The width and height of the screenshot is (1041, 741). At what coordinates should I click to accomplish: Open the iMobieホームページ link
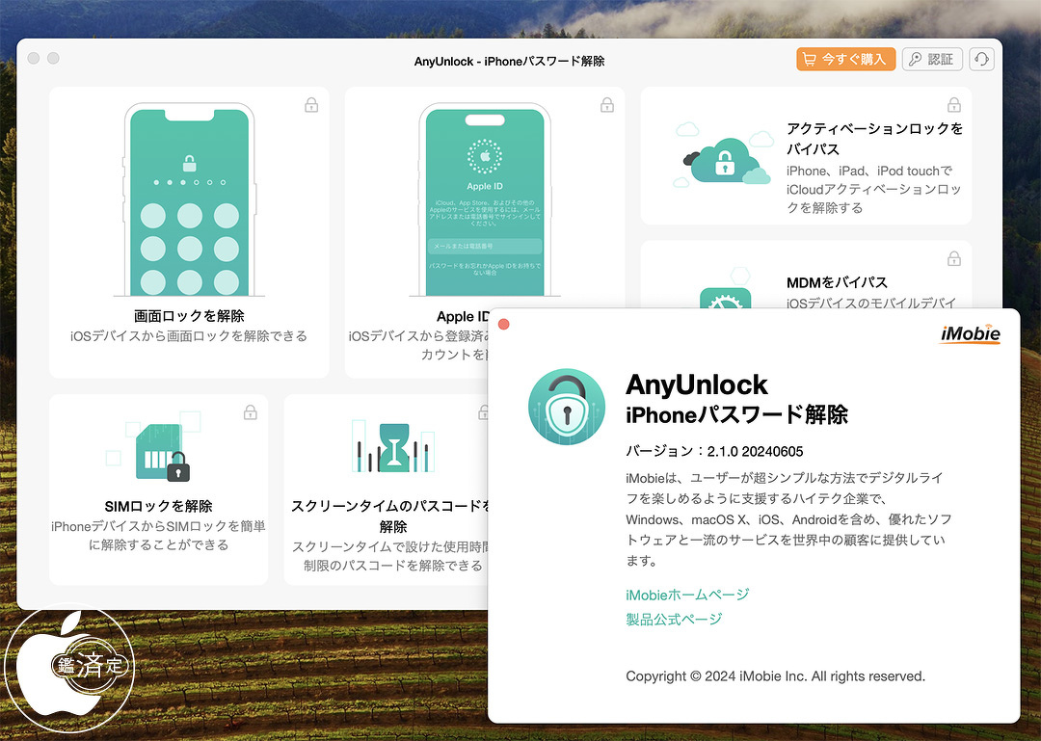[687, 595]
